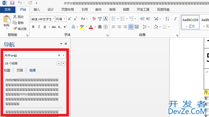Screen dimensions: 209x117
Task: Apply paragraph shading with the paint bucket
Action: (x=155, y=27)
